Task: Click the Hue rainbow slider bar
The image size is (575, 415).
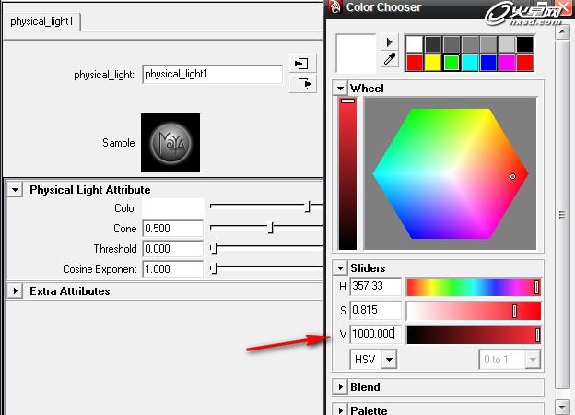Action: pos(472,287)
